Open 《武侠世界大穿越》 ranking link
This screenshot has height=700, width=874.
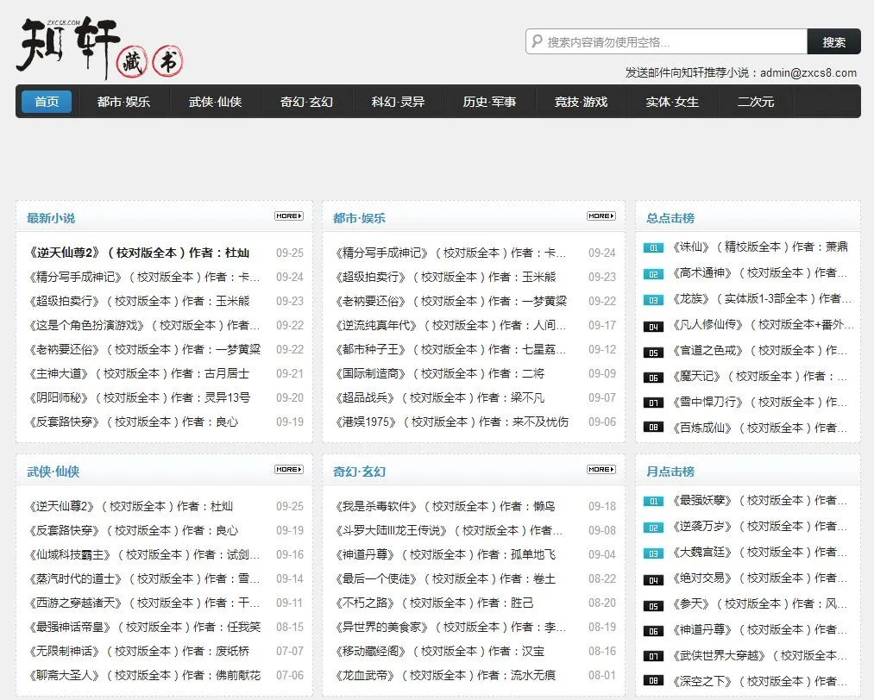pos(760,655)
